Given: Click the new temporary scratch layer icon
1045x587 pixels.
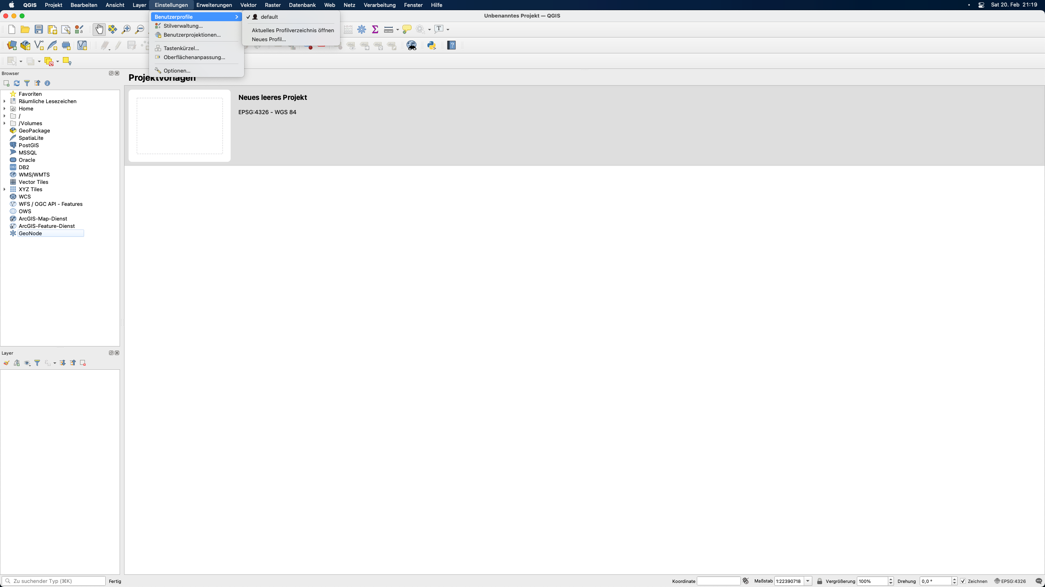Looking at the screenshot, I should point(66,45).
